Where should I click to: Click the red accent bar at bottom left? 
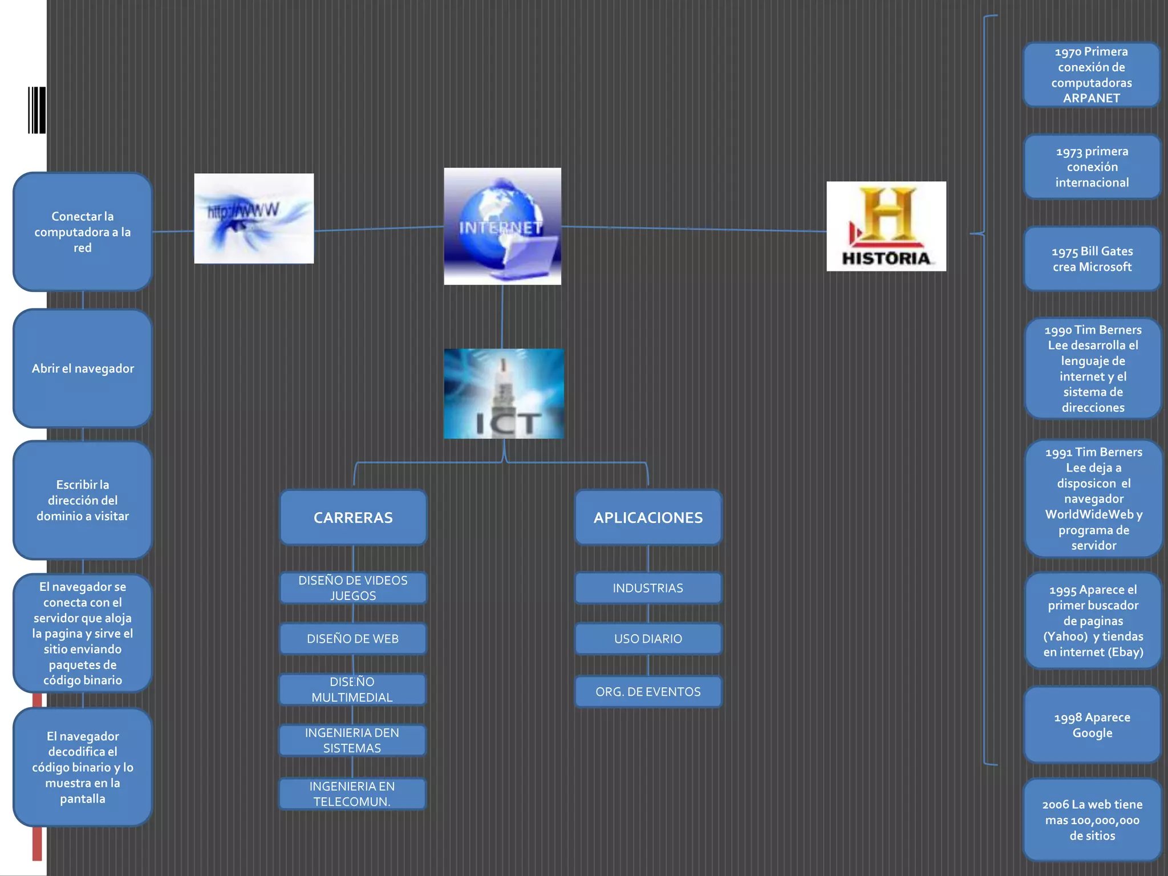[x=37, y=843]
